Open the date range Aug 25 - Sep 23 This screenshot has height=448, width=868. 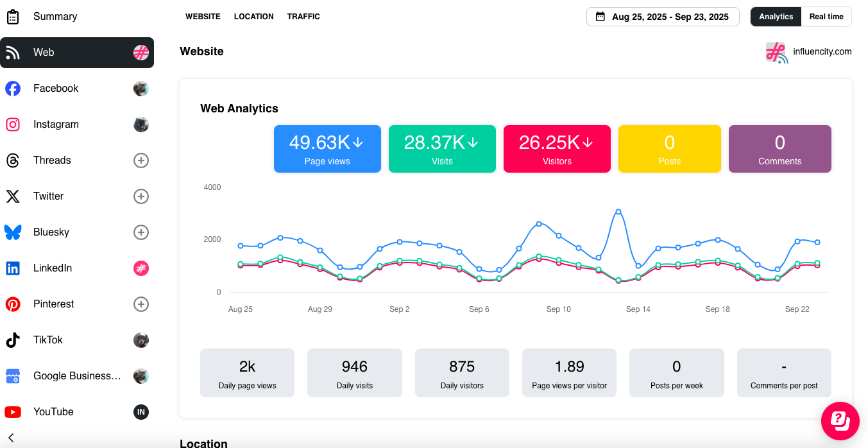tap(663, 17)
